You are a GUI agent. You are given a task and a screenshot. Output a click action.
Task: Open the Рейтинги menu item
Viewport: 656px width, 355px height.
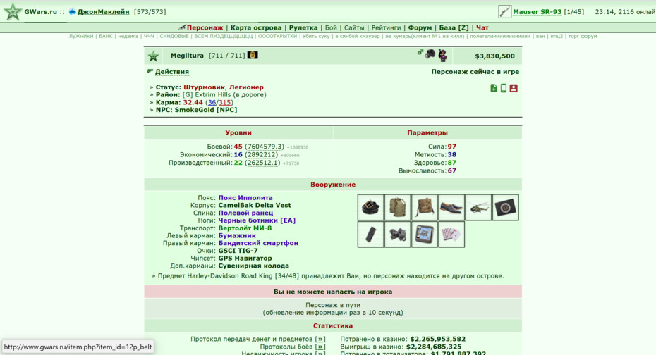[386, 27]
